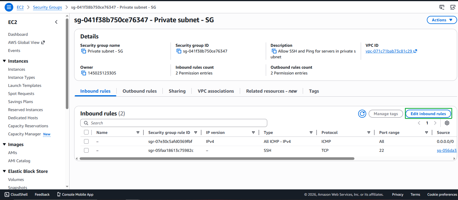
Task: Focus the inbound rules Search field
Action: point(174,123)
